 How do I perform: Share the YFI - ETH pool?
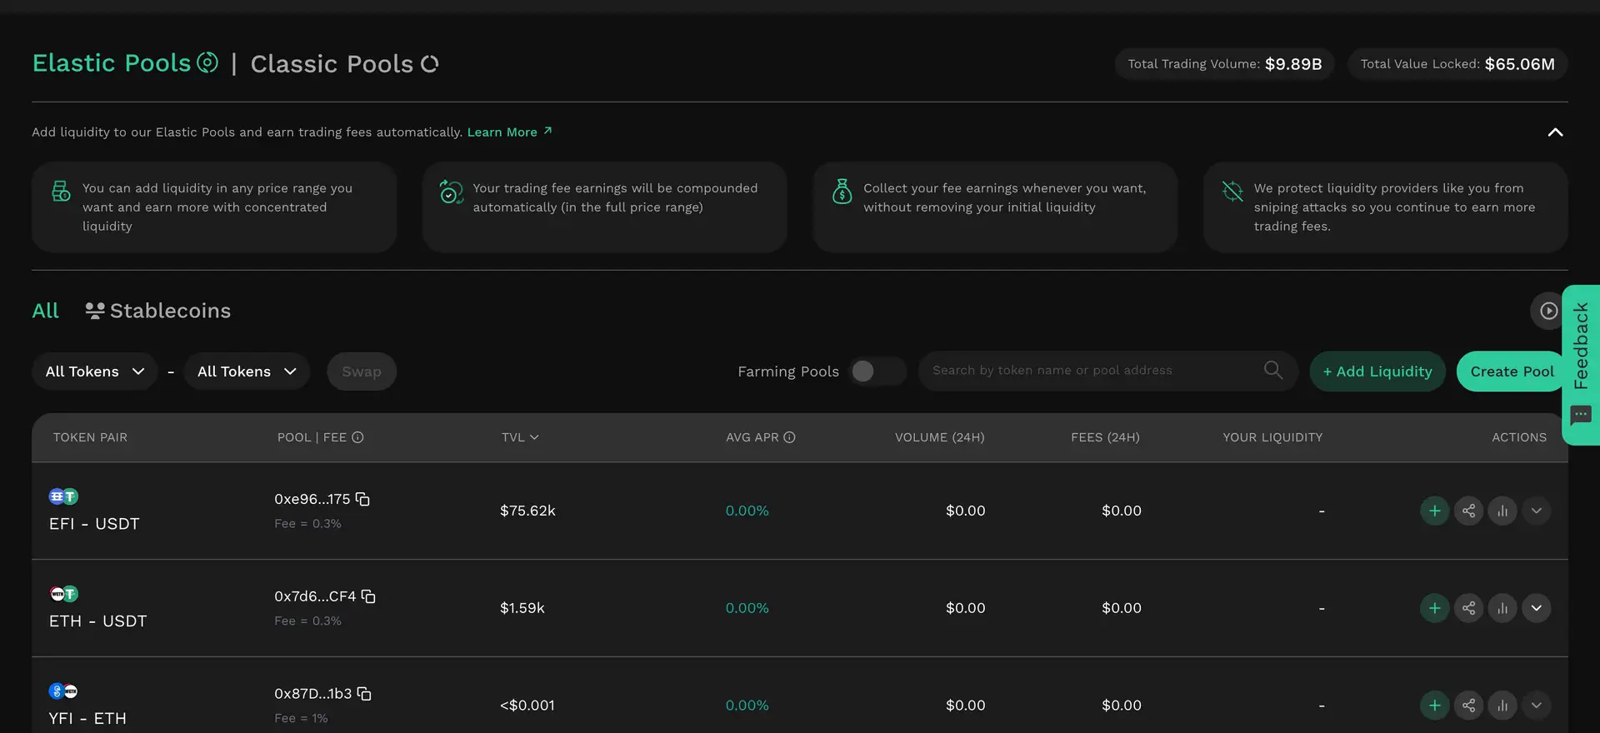1468,706
